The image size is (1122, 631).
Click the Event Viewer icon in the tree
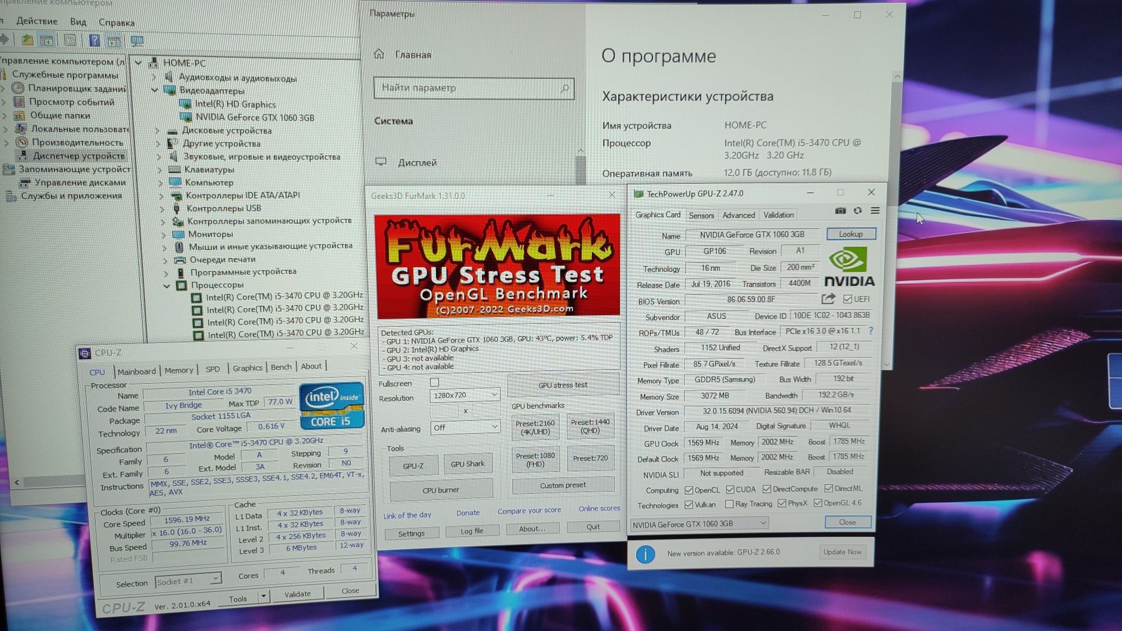[x=19, y=101]
